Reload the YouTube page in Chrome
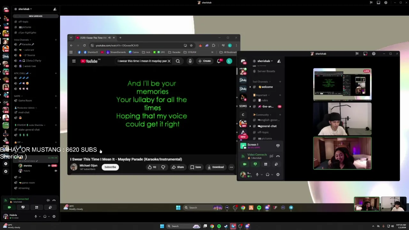409x230 pixels. tap(84, 45)
